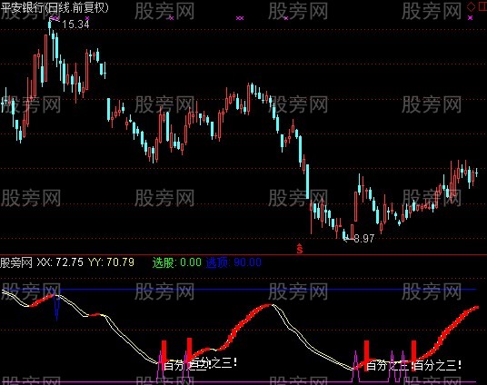Image resolution: width=487 pixels, height=385 pixels.
Task: Click the 15.34 high price label
Action: (x=75, y=25)
